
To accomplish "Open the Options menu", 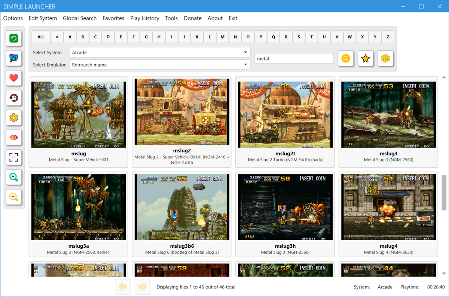I will 13,18.
